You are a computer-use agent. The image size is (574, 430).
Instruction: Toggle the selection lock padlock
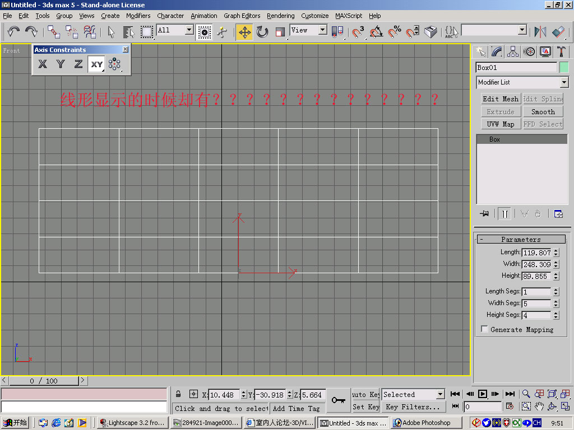pos(178,394)
